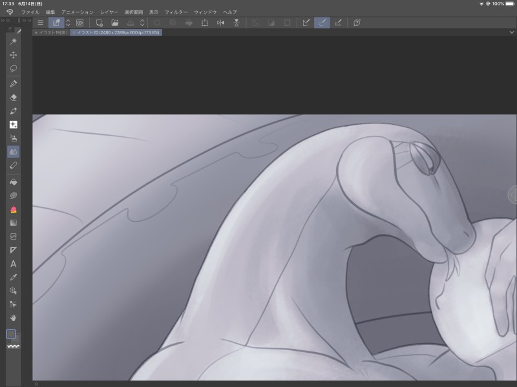The image size is (517, 387).
Task: Select the Operation object tool
Action: pyautogui.click(x=14, y=291)
